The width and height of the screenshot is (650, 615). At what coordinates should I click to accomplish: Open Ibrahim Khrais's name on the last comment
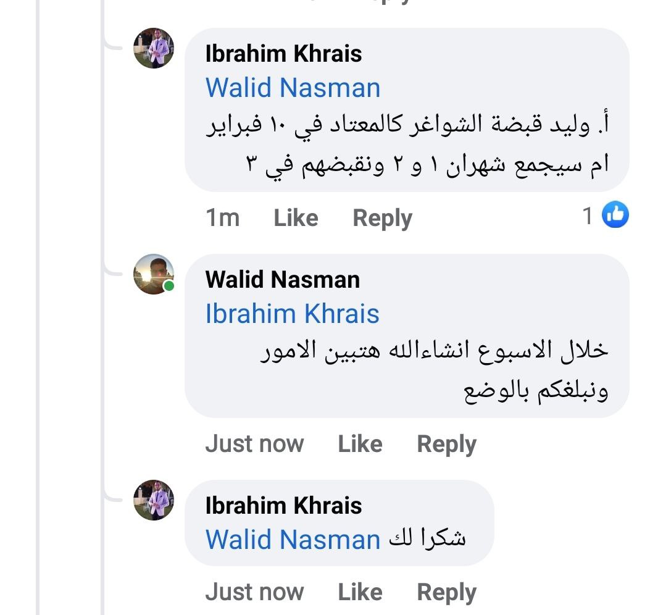point(283,506)
